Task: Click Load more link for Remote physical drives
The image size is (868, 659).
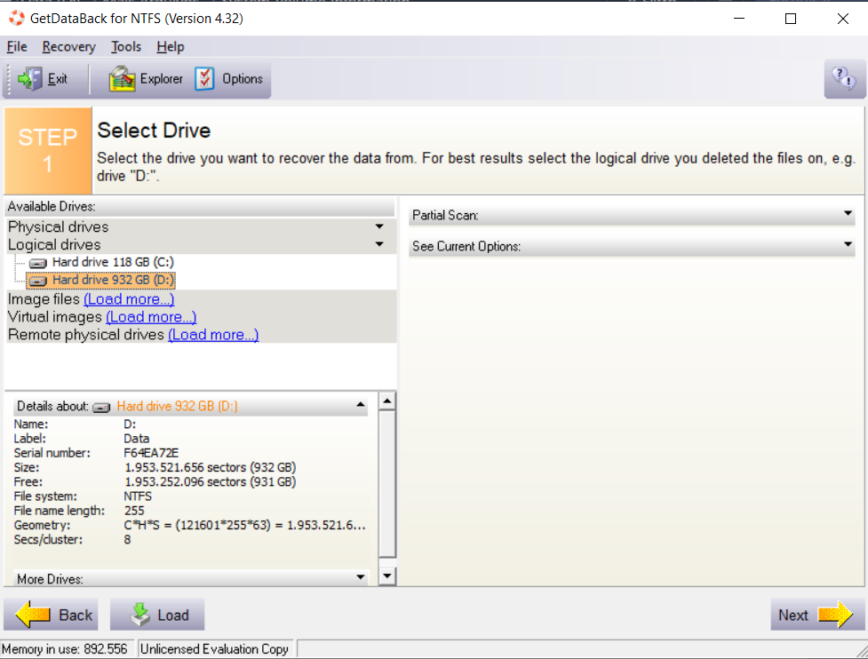Action: click(213, 335)
